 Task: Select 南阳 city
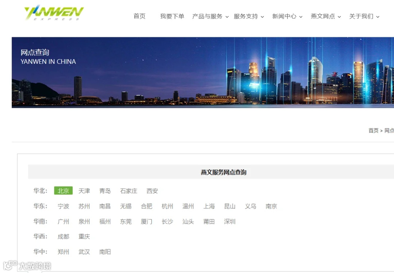coord(105,252)
